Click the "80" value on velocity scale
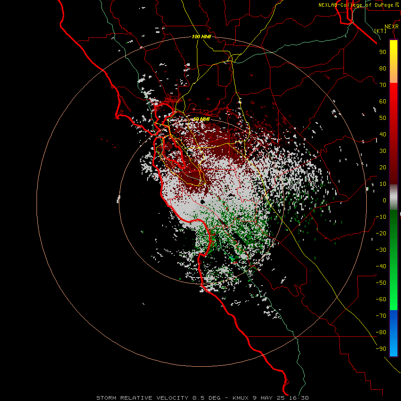 (x=383, y=69)
